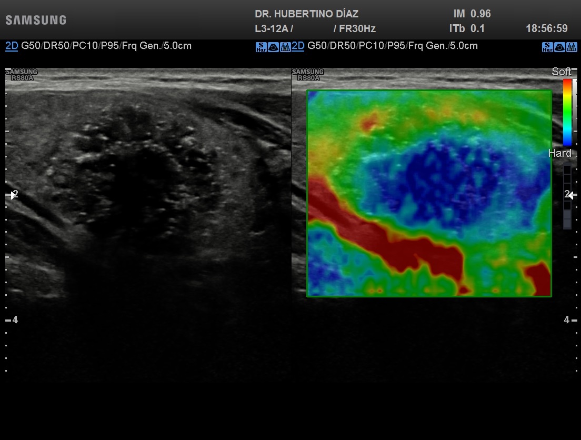Click the 18:56:59 clock display

tap(546, 29)
